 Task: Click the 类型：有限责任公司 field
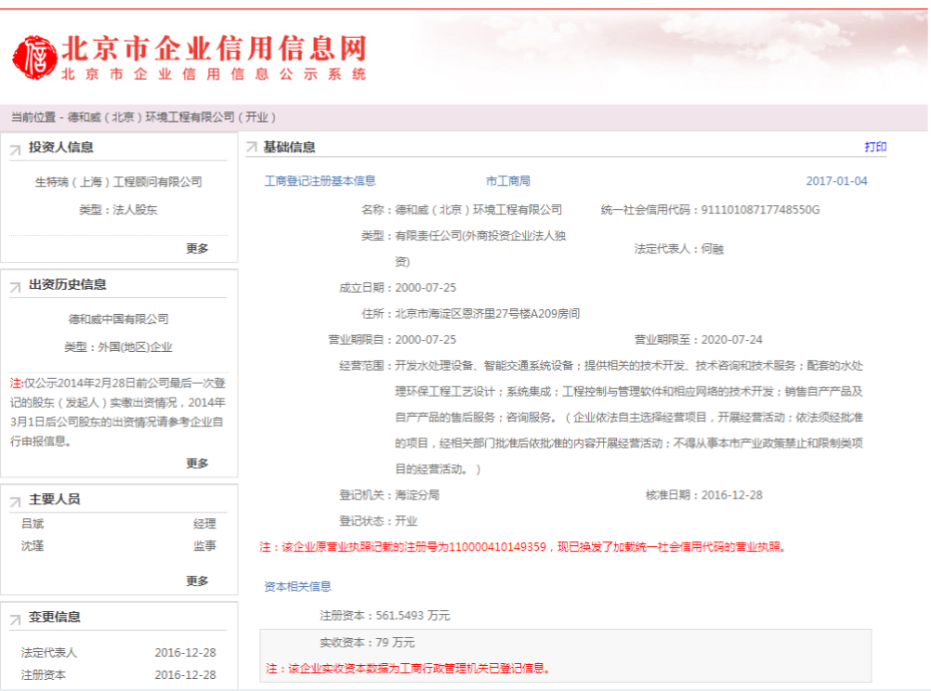pyautogui.click(x=464, y=249)
